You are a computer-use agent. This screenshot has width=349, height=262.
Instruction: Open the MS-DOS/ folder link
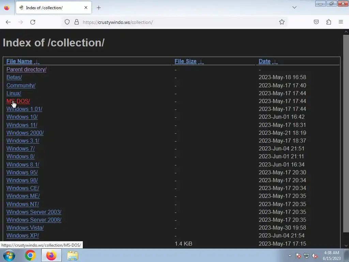pos(18,101)
